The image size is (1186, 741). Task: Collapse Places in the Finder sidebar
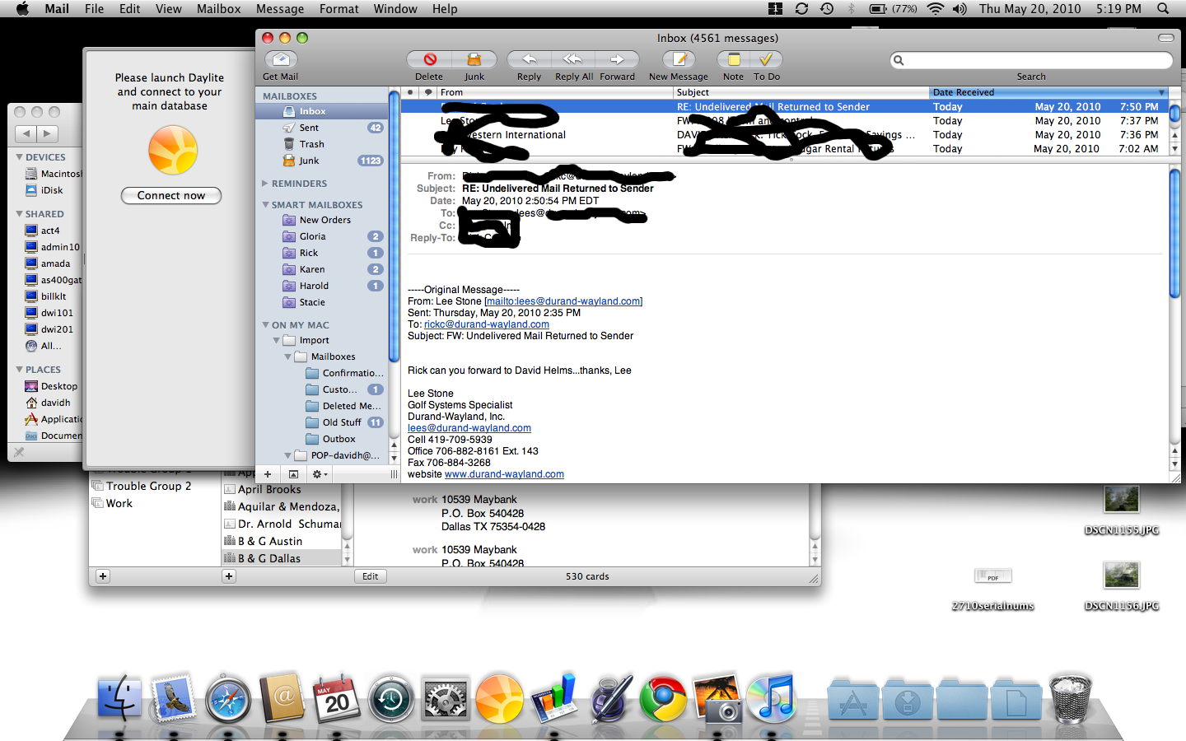pyautogui.click(x=19, y=370)
